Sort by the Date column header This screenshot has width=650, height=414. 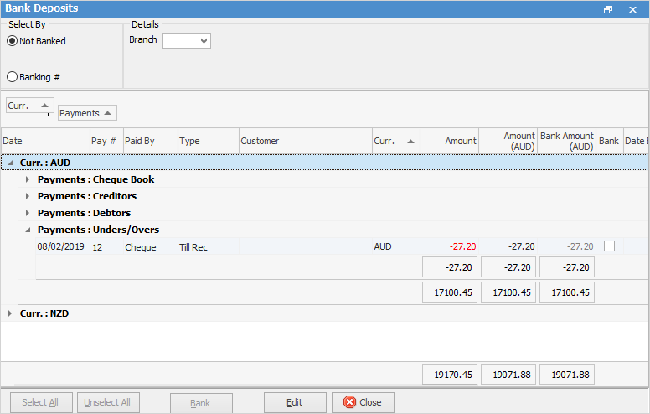pos(45,141)
